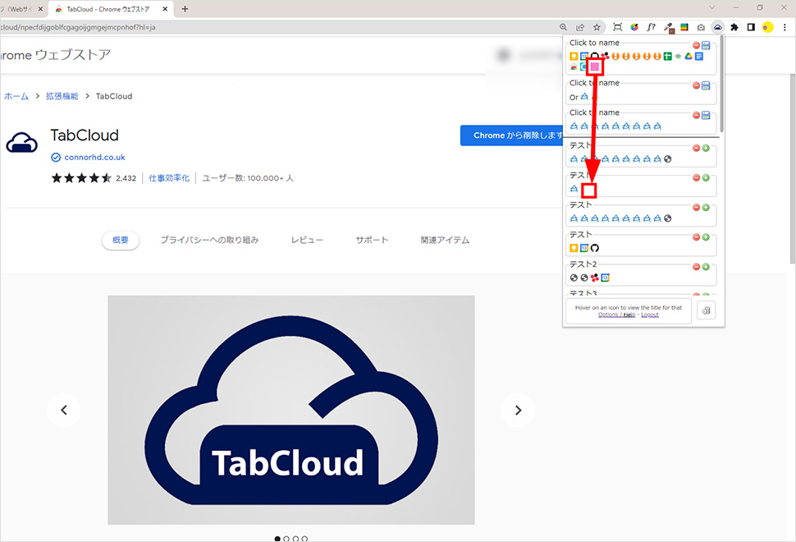Restore the テスト set containing GitHub icon
Viewport: 796px width, 542px height.
point(706,237)
